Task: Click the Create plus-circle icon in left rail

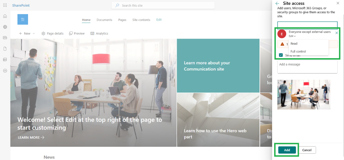Action: click(5, 71)
